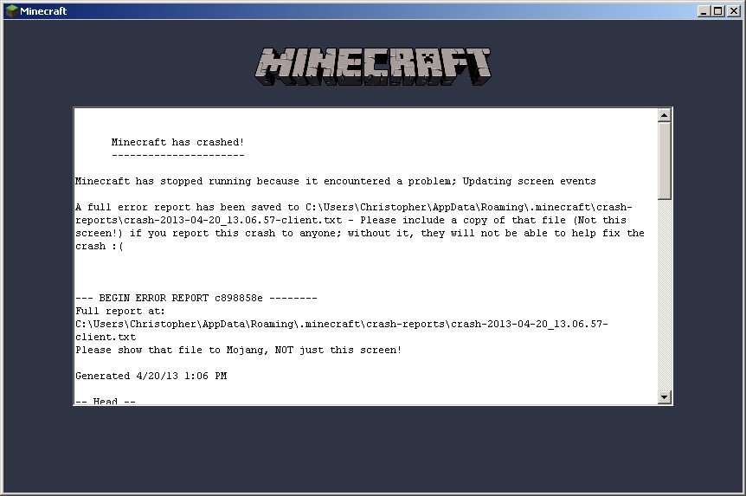Click the crash report scrollbar thumb
Screen dimensions: 746x496
coord(664,161)
